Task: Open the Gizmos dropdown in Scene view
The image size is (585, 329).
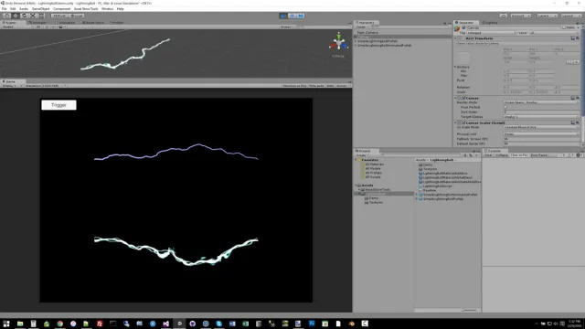Action: [x=286, y=27]
